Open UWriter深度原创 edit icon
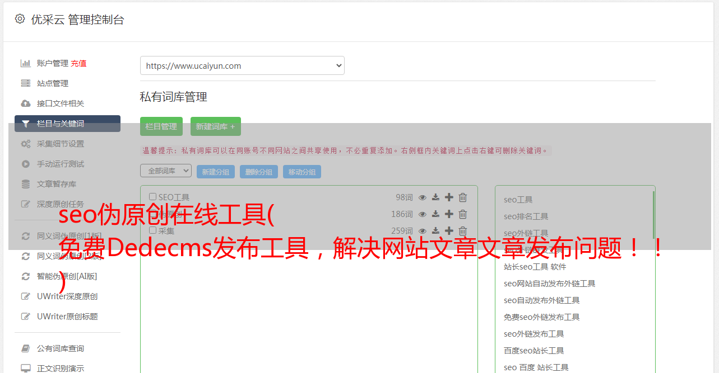 25,296
